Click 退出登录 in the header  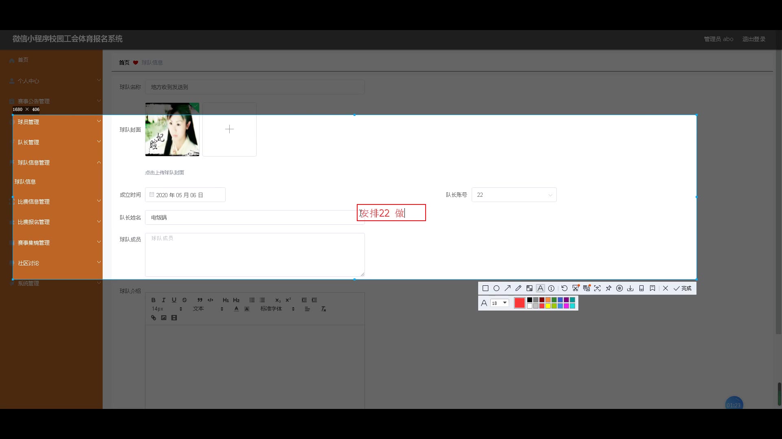click(x=753, y=39)
